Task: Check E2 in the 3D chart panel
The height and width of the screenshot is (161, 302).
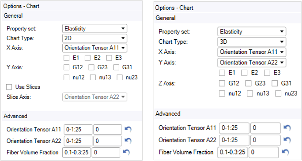Action: click(245, 73)
